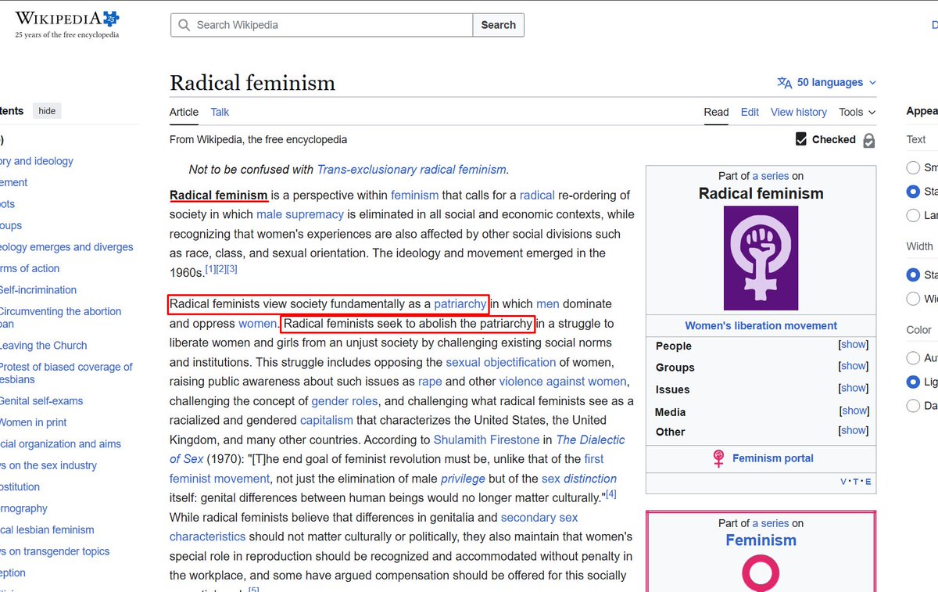
Task: Open the gender roles link
Action: [345, 400]
